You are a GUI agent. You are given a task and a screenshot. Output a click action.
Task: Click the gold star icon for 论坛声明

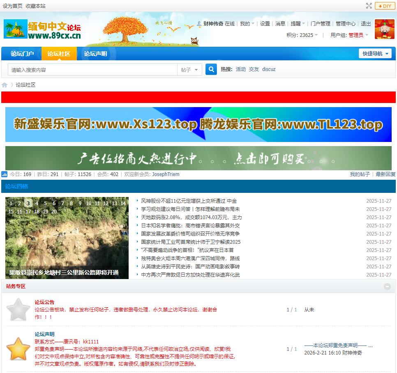[x=18, y=349]
